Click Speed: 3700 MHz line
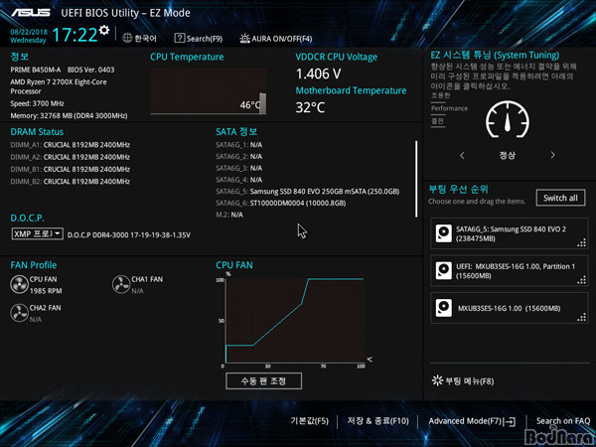Viewport: 596px width, 447px height. (x=38, y=103)
